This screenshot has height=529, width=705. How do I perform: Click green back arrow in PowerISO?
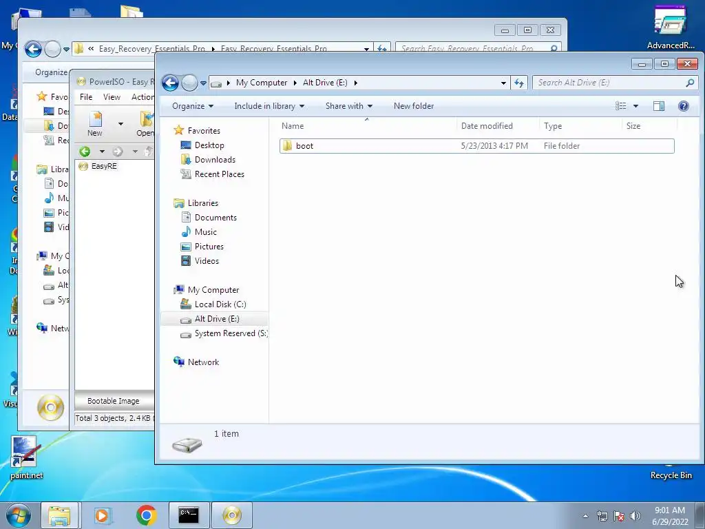click(x=85, y=152)
